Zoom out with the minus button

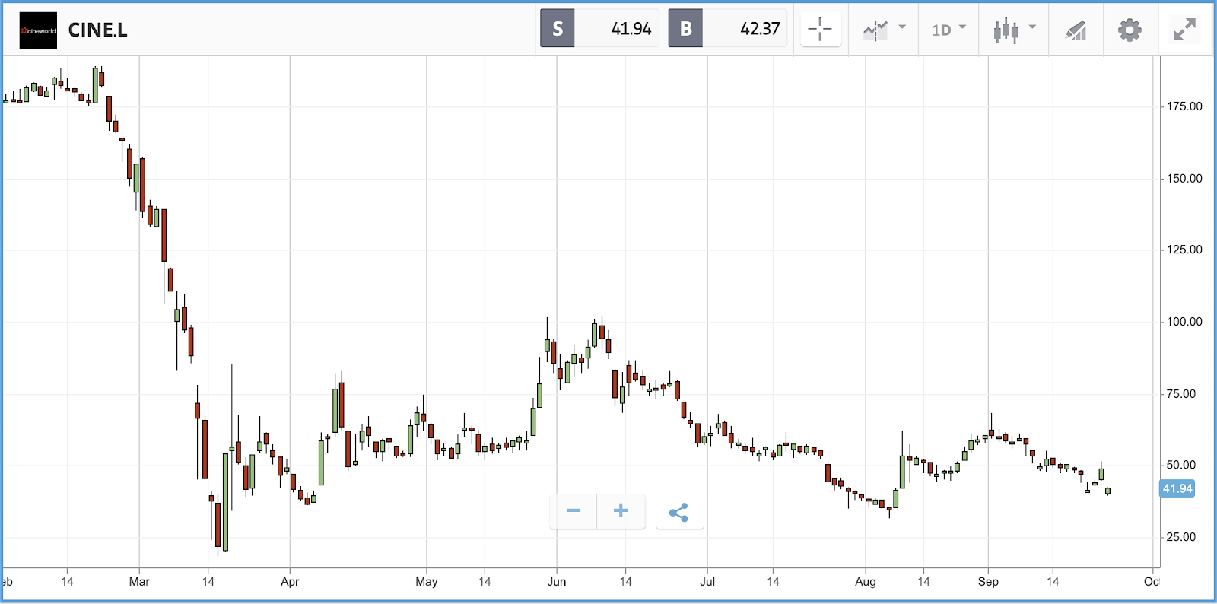click(574, 511)
